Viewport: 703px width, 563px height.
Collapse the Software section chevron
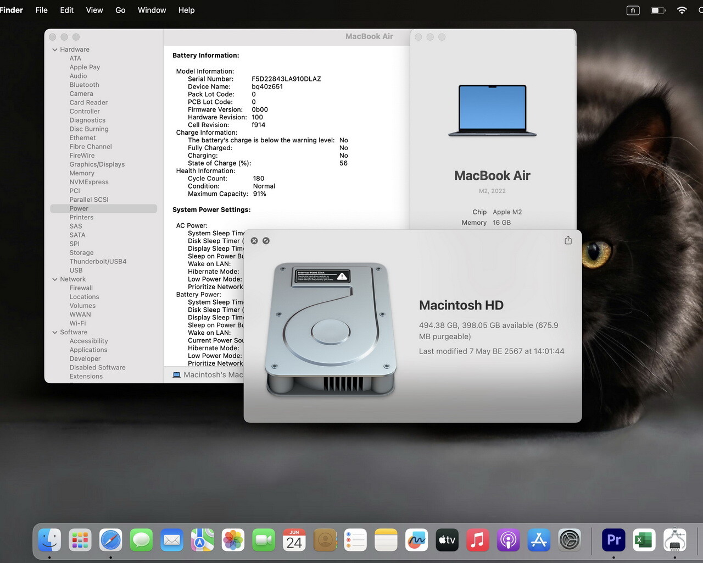click(x=55, y=332)
